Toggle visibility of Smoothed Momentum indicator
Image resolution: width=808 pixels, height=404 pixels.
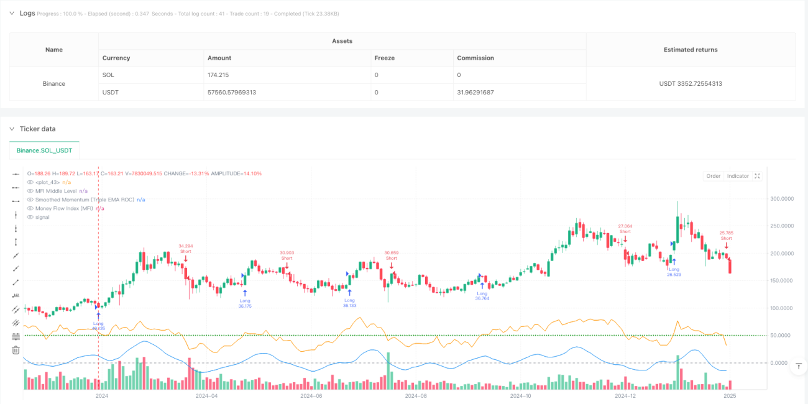click(x=30, y=200)
